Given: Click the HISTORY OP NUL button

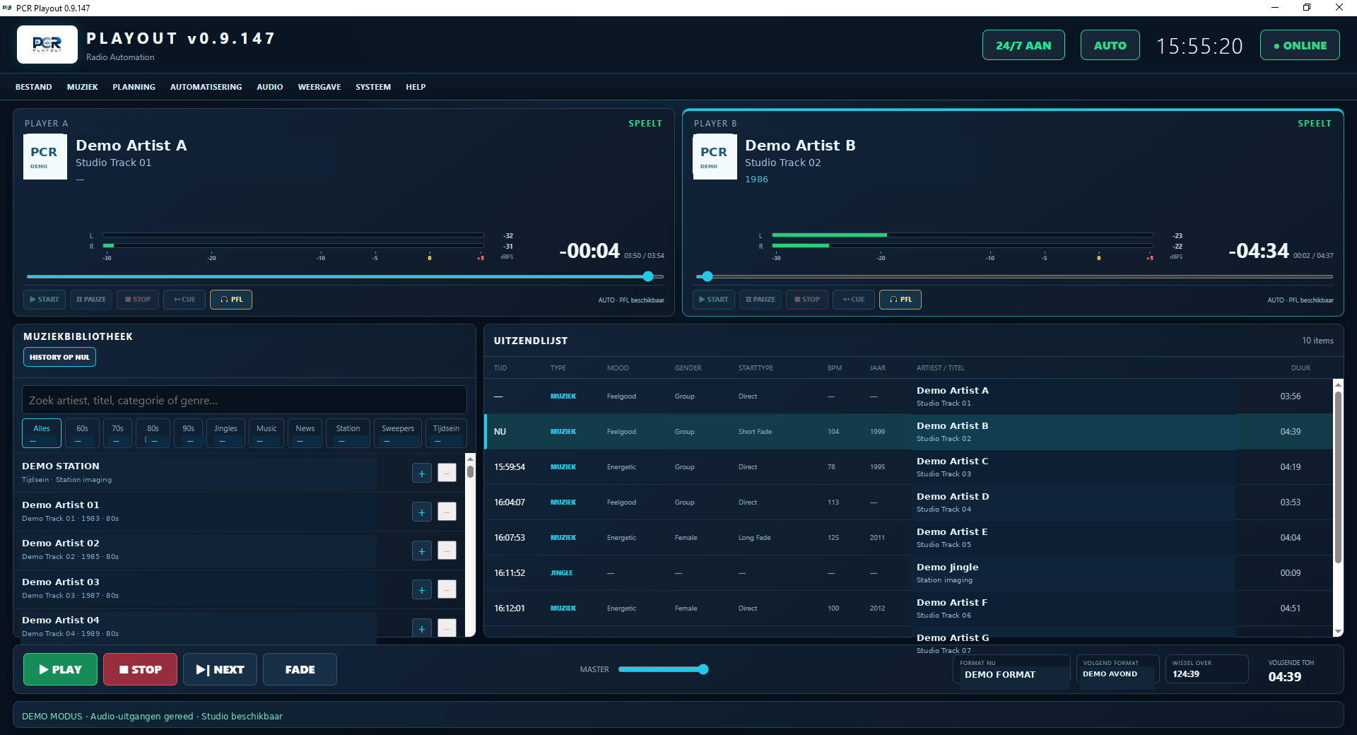Looking at the screenshot, I should 59,357.
